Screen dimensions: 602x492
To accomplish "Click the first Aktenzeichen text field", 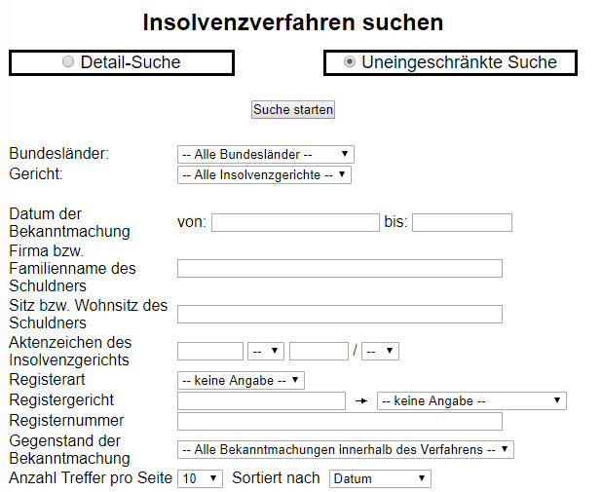I will click(210, 351).
